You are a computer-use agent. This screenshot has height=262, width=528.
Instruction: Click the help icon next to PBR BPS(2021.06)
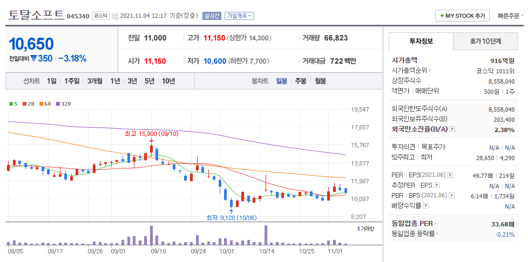coord(452,195)
